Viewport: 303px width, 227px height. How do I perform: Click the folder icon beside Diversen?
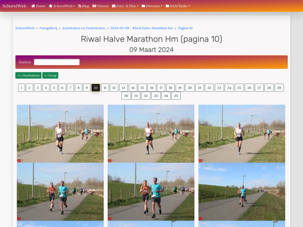(x=144, y=6)
